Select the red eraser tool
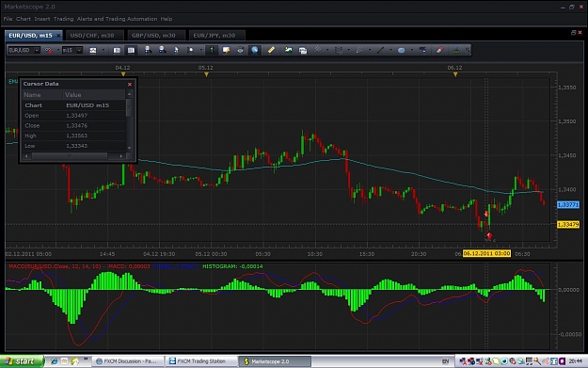Image resolution: width=588 pixels, height=368 pixels. [440, 50]
